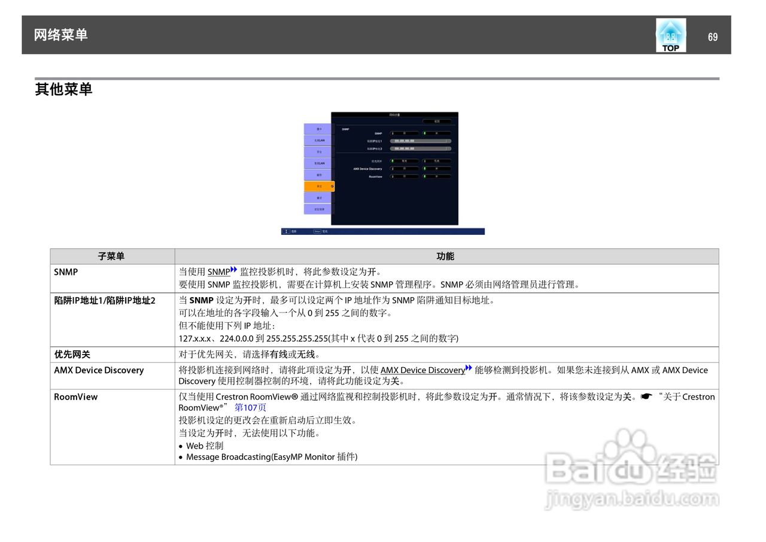
Task: Click the Enter key hint in projector guide bar
Action: click(317, 231)
